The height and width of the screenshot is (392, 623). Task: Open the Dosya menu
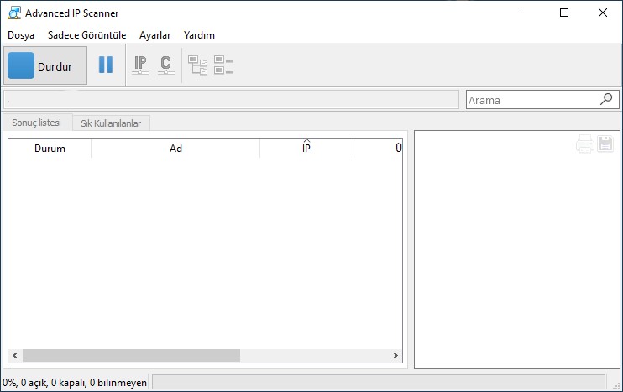click(21, 35)
